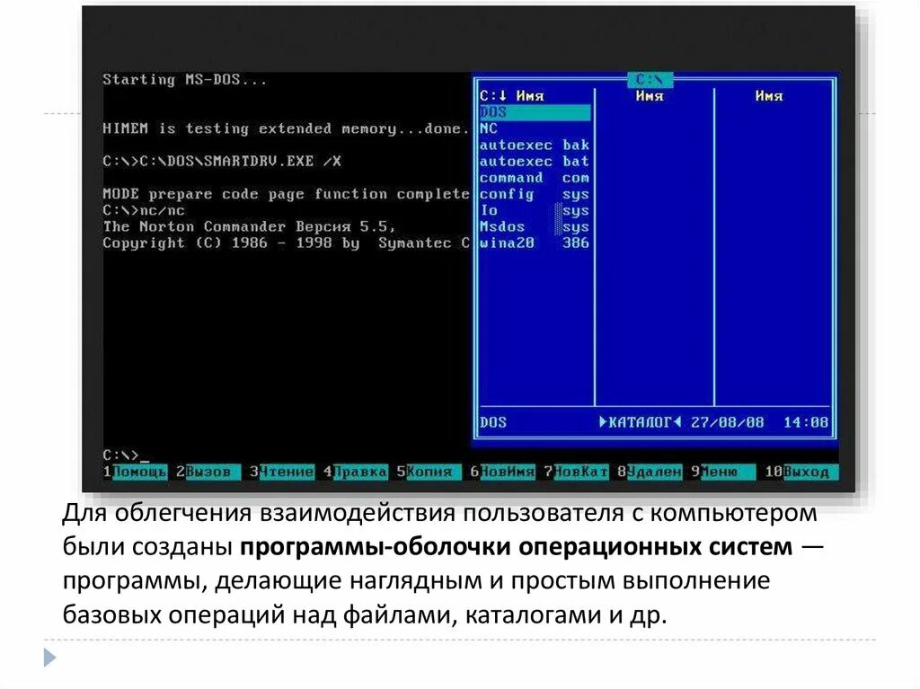Click the КАТАЛОГ status label
920x689 pixels.
point(640,422)
